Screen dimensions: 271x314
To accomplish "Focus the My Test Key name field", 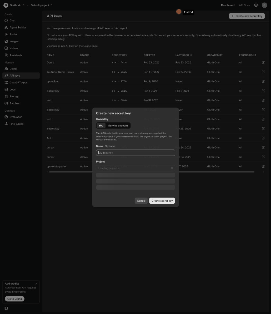I will (135, 153).
